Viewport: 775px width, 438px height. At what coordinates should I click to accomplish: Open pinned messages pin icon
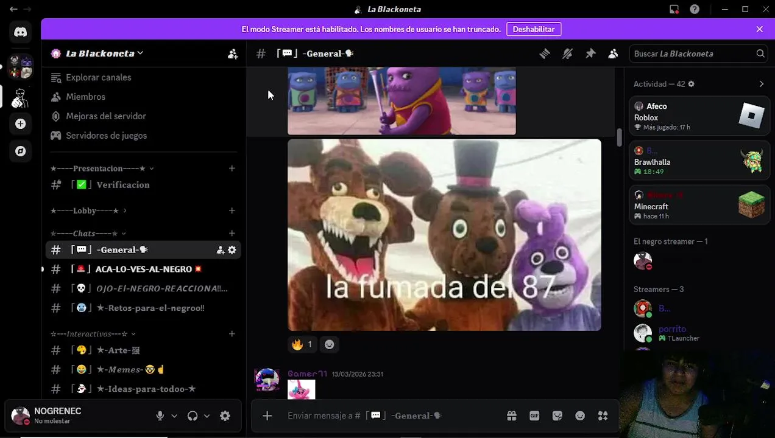tap(590, 54)
